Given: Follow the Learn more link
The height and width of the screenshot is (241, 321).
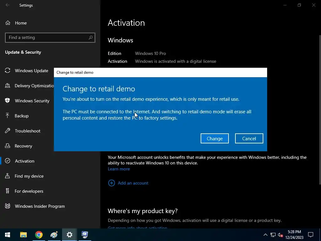Looking at the screenshot, I should (x=119, y=169).
